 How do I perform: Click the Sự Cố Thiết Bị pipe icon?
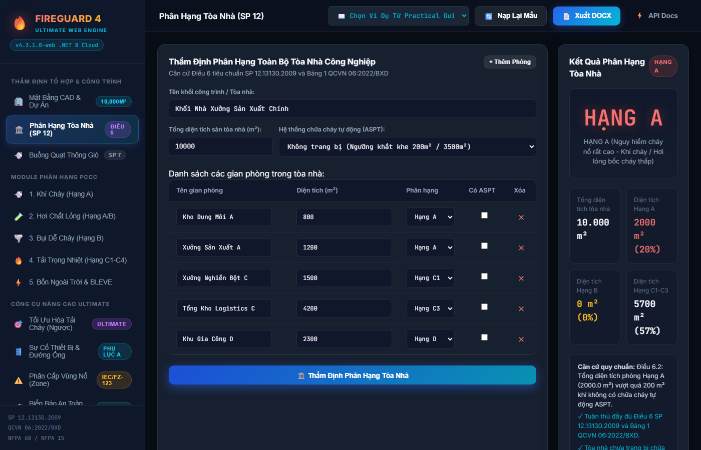19,351
